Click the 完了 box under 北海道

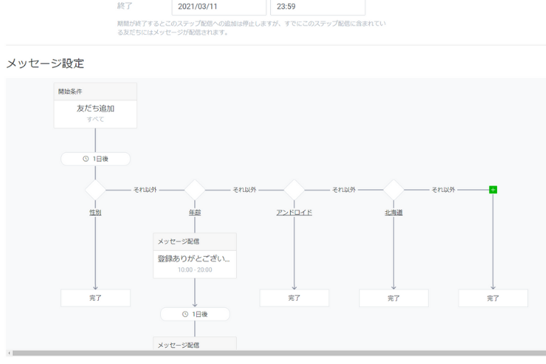[393, 298]
